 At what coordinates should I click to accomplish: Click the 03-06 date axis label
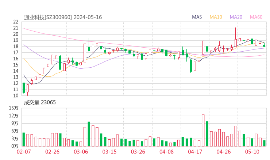point(81,152)
